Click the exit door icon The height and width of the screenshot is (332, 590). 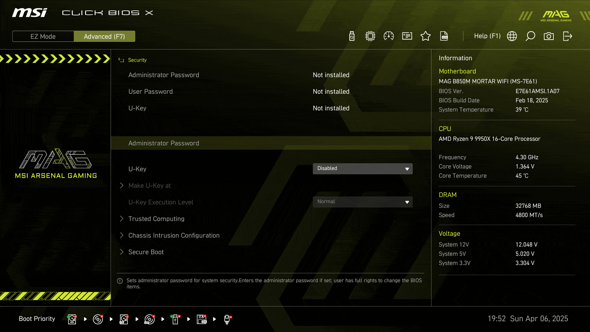(567, 36)
